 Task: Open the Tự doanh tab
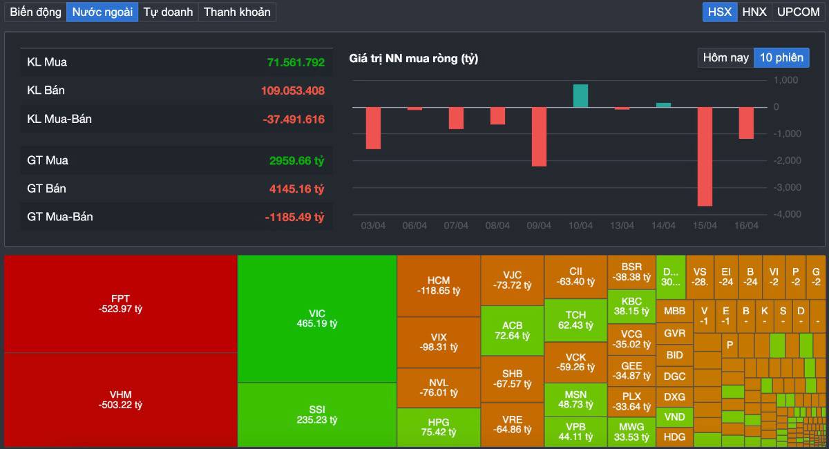pyautogui.click(x=168, y=12)
